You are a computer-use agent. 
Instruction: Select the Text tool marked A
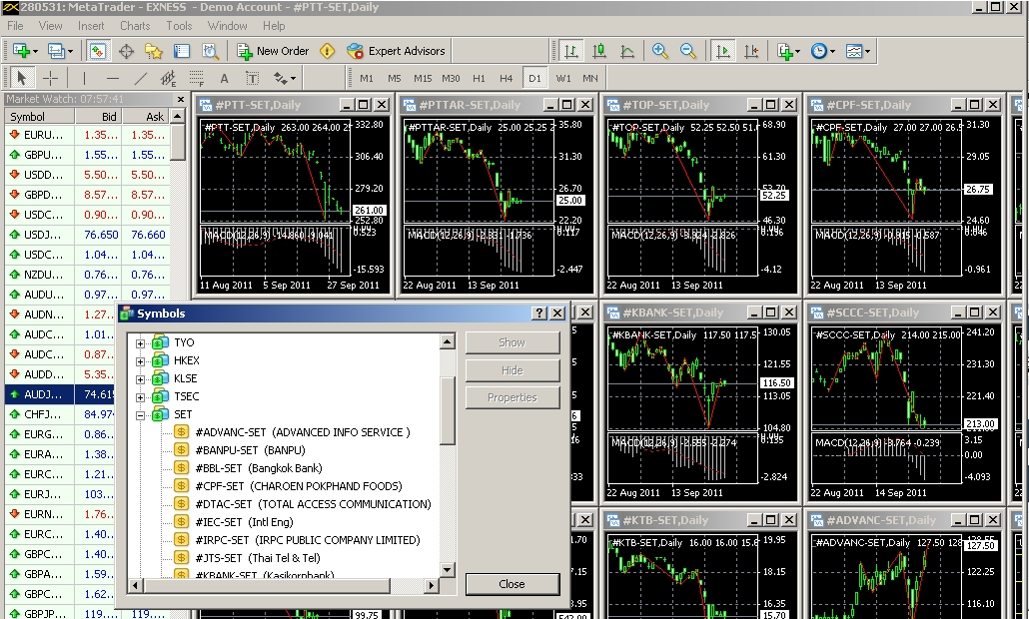coord(225,78)
